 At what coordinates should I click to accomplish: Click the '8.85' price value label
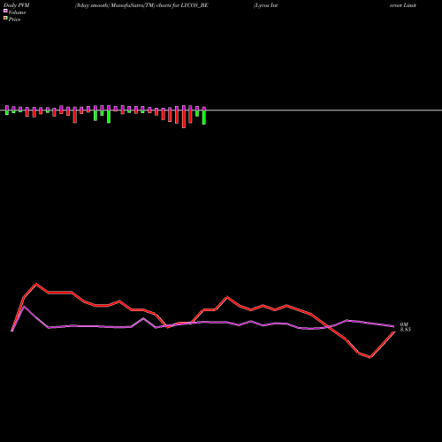[x=405, y=330]
